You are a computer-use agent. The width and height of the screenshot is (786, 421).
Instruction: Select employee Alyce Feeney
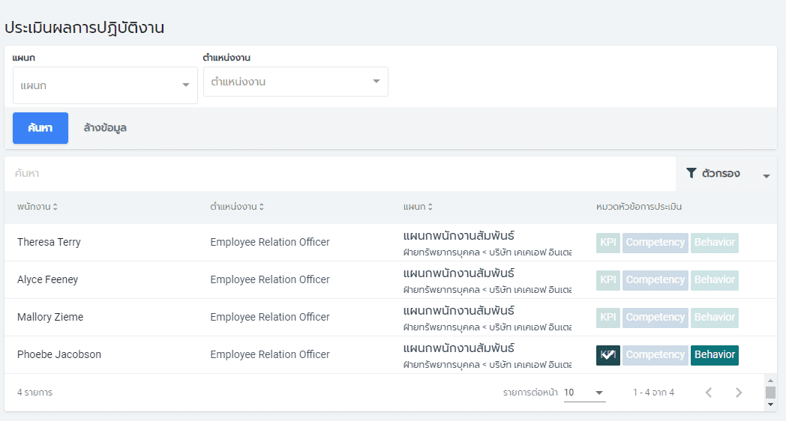[47, 280]
